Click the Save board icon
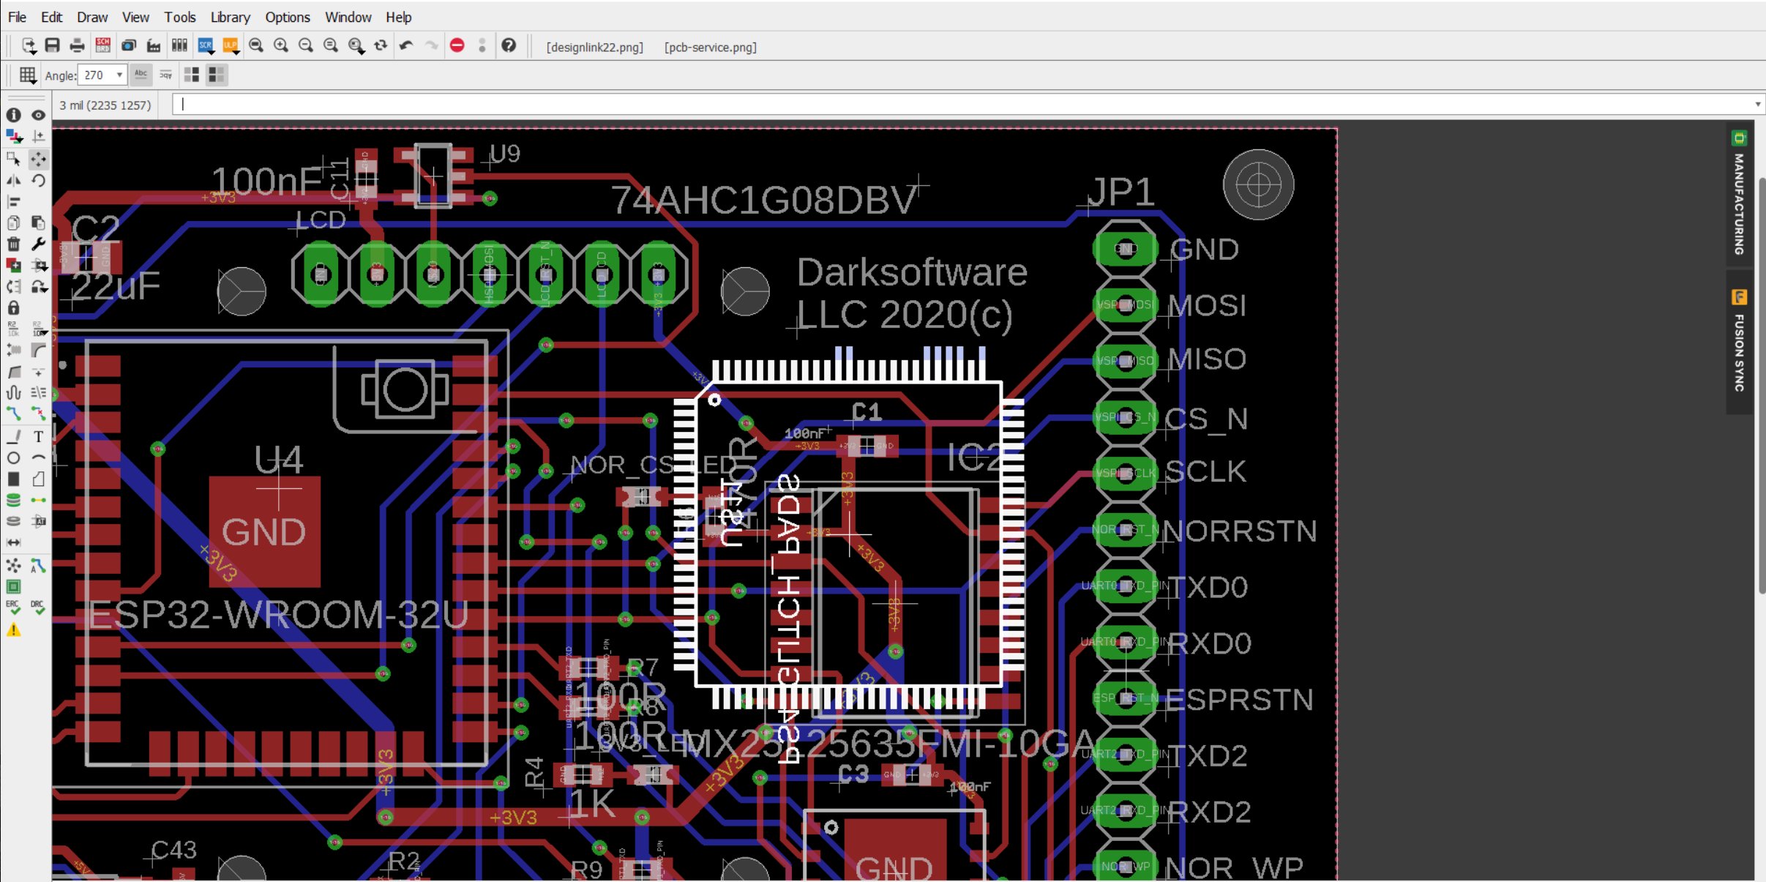 tap(52, 46)
